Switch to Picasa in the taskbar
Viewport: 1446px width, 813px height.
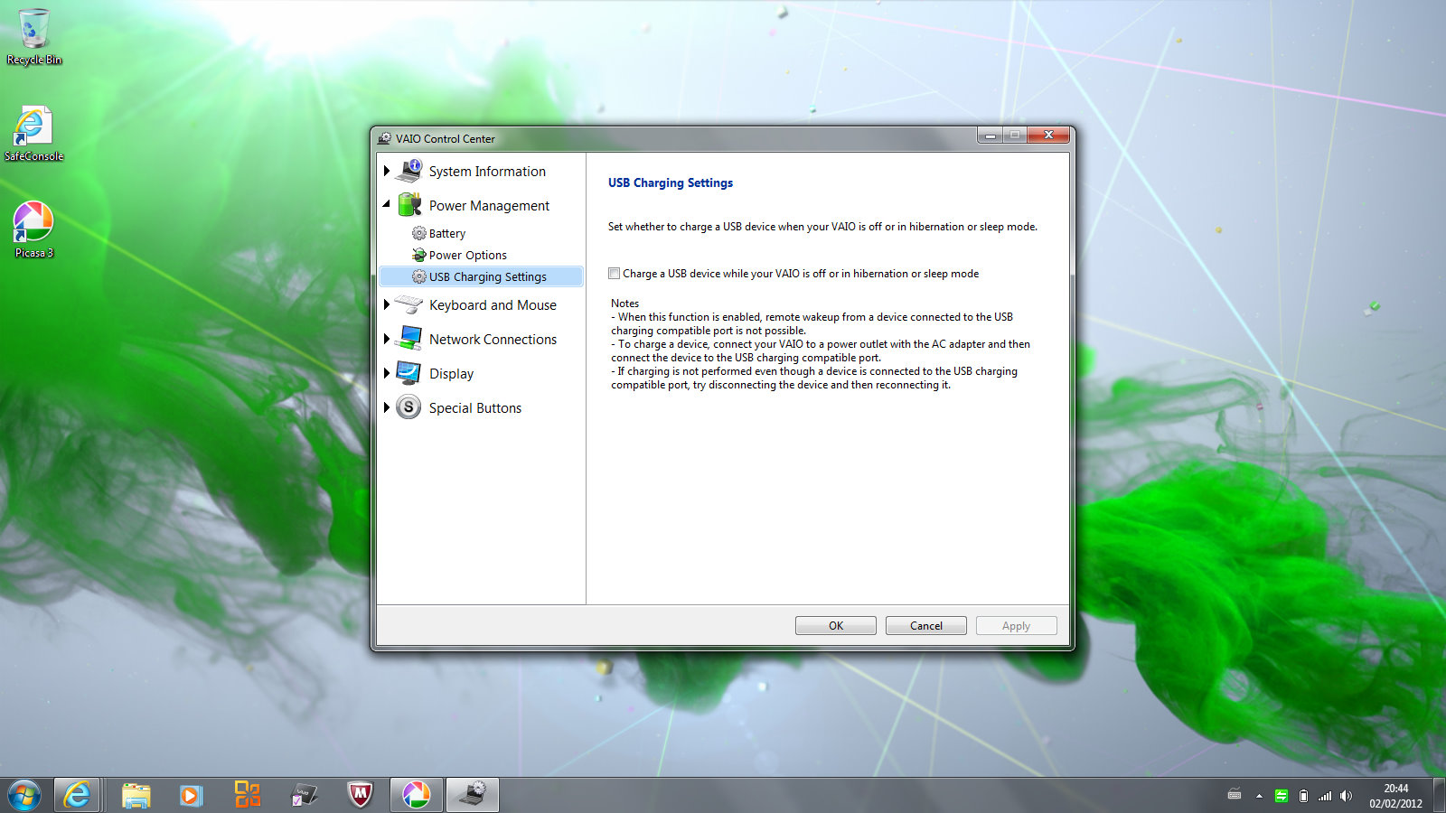pyautogui.click(x=417, y=795)
